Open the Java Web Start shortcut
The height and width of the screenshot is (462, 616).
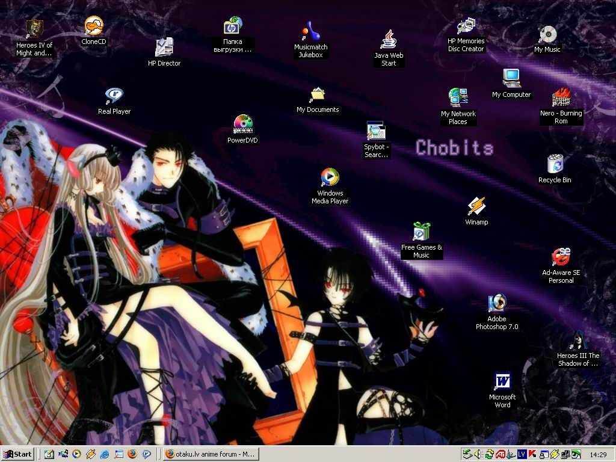(x=389, y=48)
